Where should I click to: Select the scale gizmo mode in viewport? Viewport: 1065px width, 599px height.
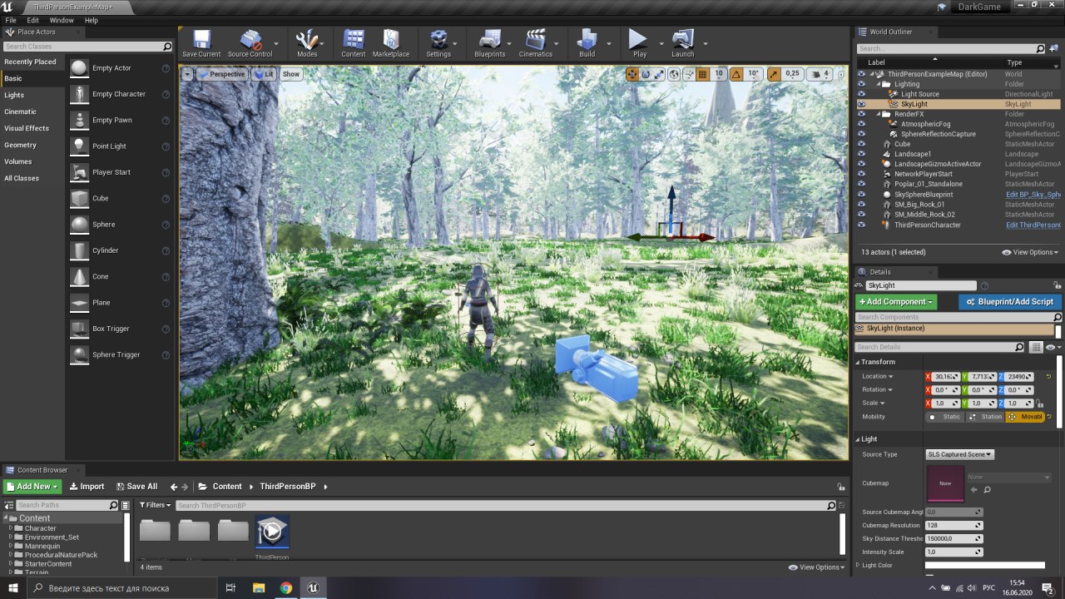pos(659,74)
